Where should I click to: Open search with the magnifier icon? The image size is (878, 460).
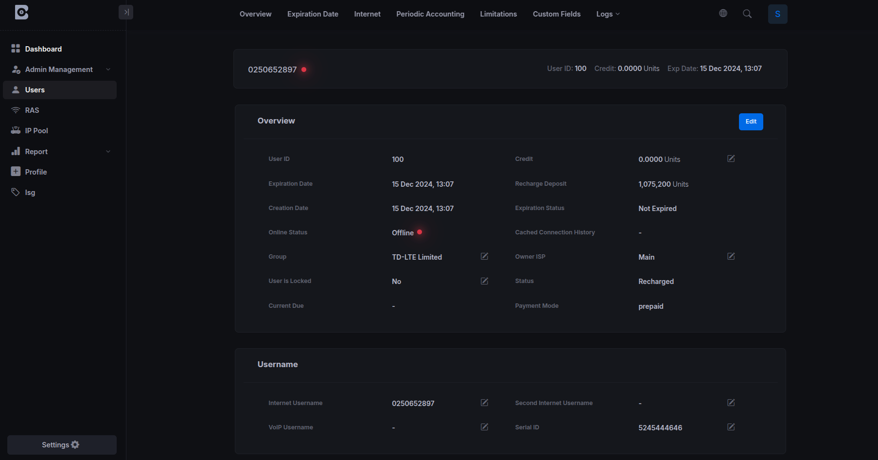pyautogui.click(x=747, y=14)
